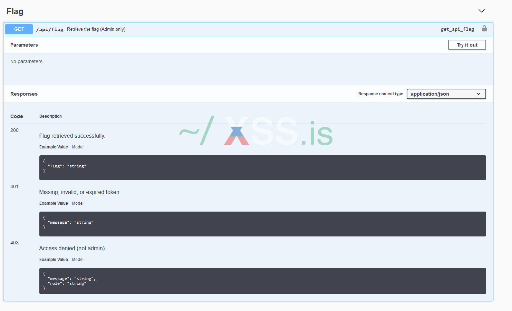Screen dimensions: 512x311
Task: Switch to Model tab for 403 response
Action: tap(78, 260)
